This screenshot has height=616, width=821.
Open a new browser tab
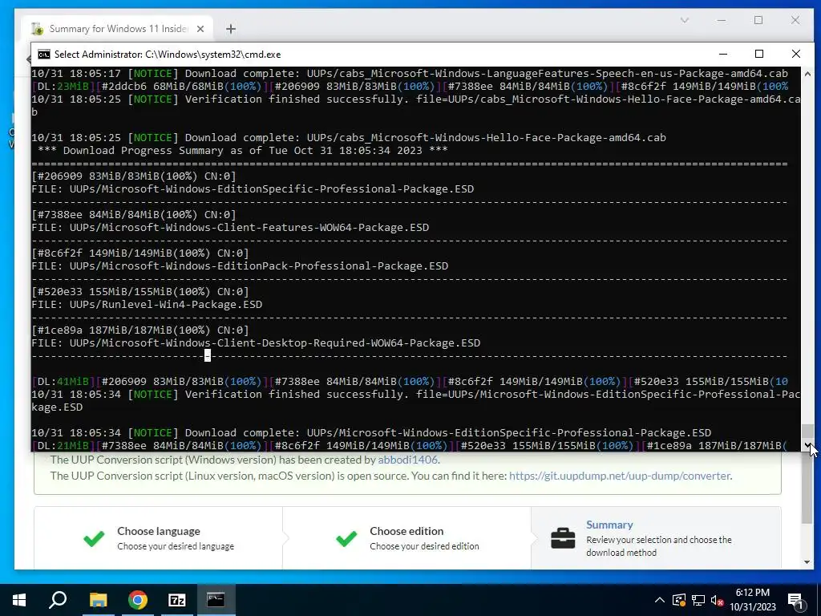[231, 29]
